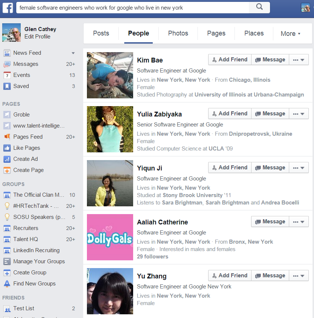Open the Dnipropetrovsk, Ukraine link
The image size is (314, 318).
(260, 134)
